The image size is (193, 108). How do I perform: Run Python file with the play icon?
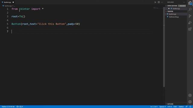pyautogui.click(x=155, y=2)
